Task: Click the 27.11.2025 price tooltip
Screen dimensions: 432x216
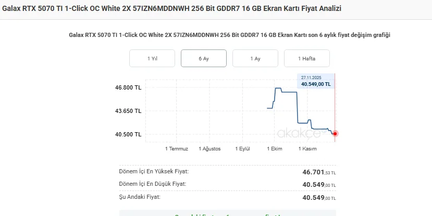Action: (x=316, y=81)
